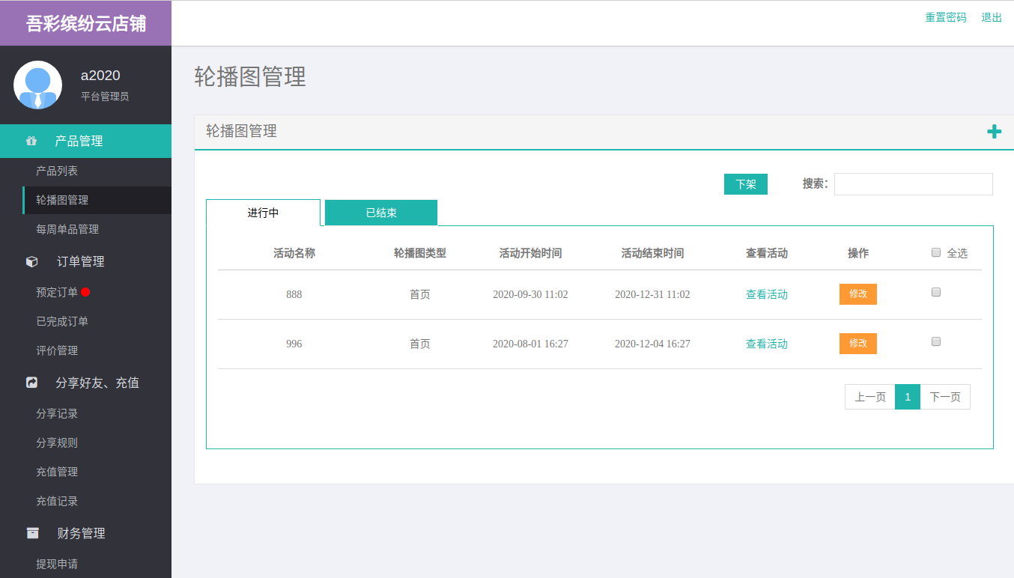Expand the 订单管理 sidebar section
The width and height of the screenshot is (1014, 578).
tap(81, 261)
